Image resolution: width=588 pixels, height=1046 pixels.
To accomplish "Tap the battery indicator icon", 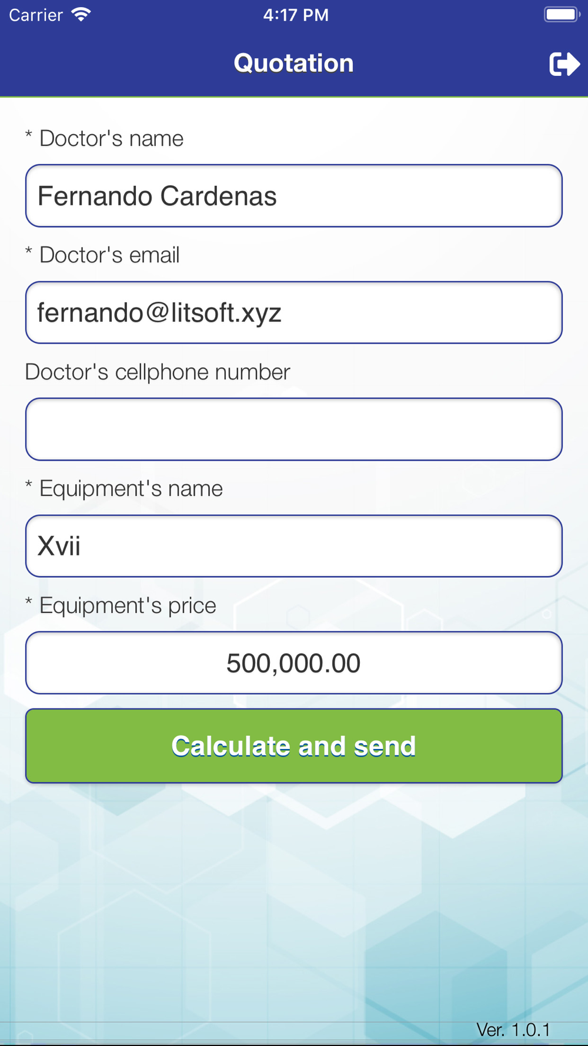I will coord(562,14).
